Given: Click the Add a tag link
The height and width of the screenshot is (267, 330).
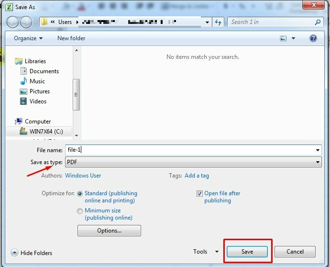Looking at the screenshot, I should 197,176.
